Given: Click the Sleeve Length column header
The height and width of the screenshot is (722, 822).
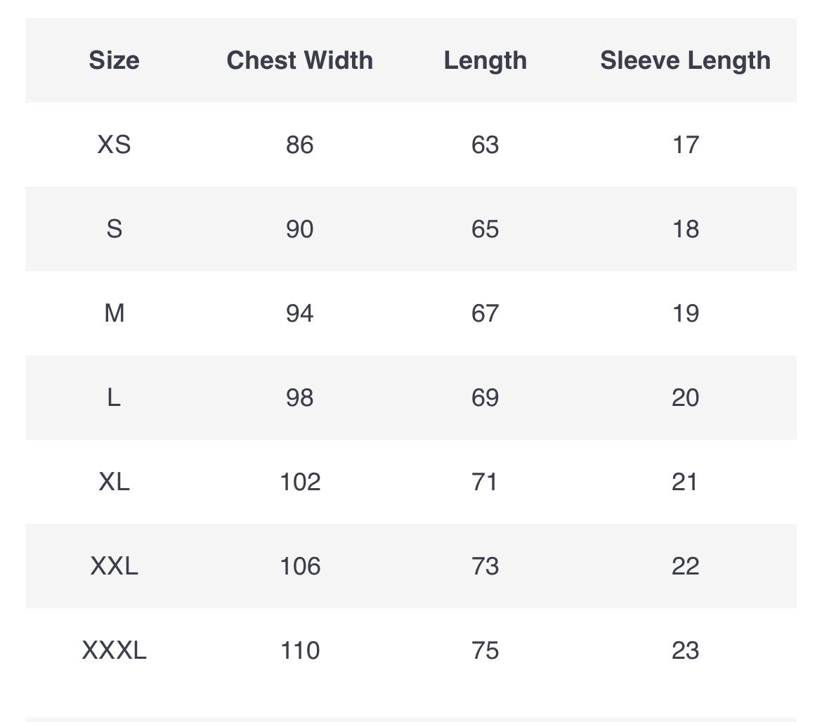Looking at the screenshot, I should click(x=685, y=60).
